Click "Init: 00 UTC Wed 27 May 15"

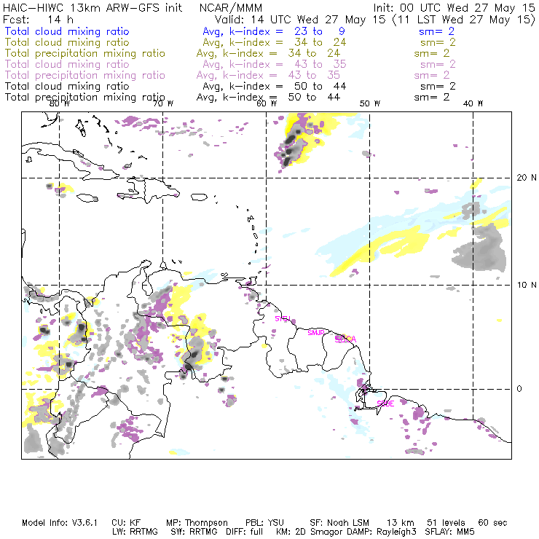click(454, 8)
